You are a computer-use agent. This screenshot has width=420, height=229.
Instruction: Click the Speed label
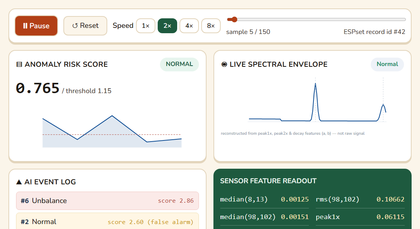(x=123, y=26)
